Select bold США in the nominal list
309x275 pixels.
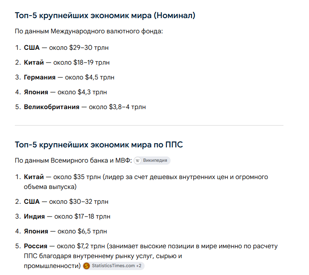[x=32, y=48]
